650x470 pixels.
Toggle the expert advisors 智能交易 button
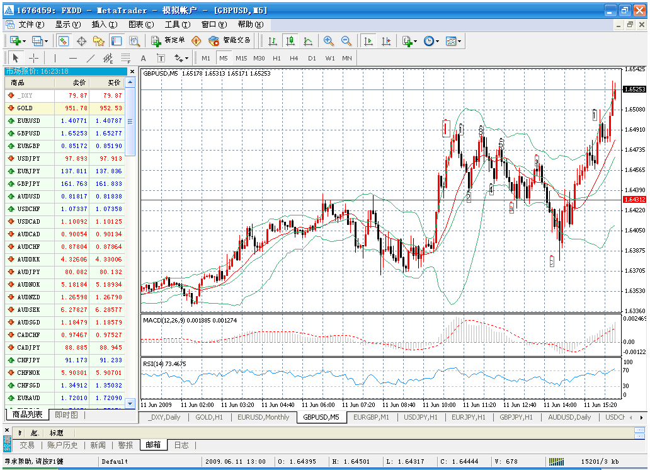[x=229, y=40]
